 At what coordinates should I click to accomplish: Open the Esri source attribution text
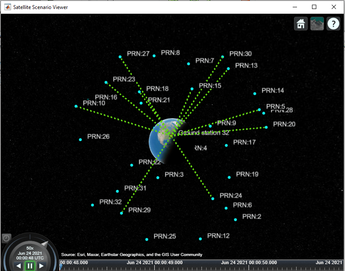pyautogui.click(x=132, y=254)
